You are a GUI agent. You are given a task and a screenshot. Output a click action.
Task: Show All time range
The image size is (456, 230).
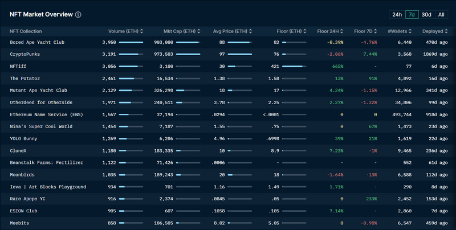tap(441, 14)
